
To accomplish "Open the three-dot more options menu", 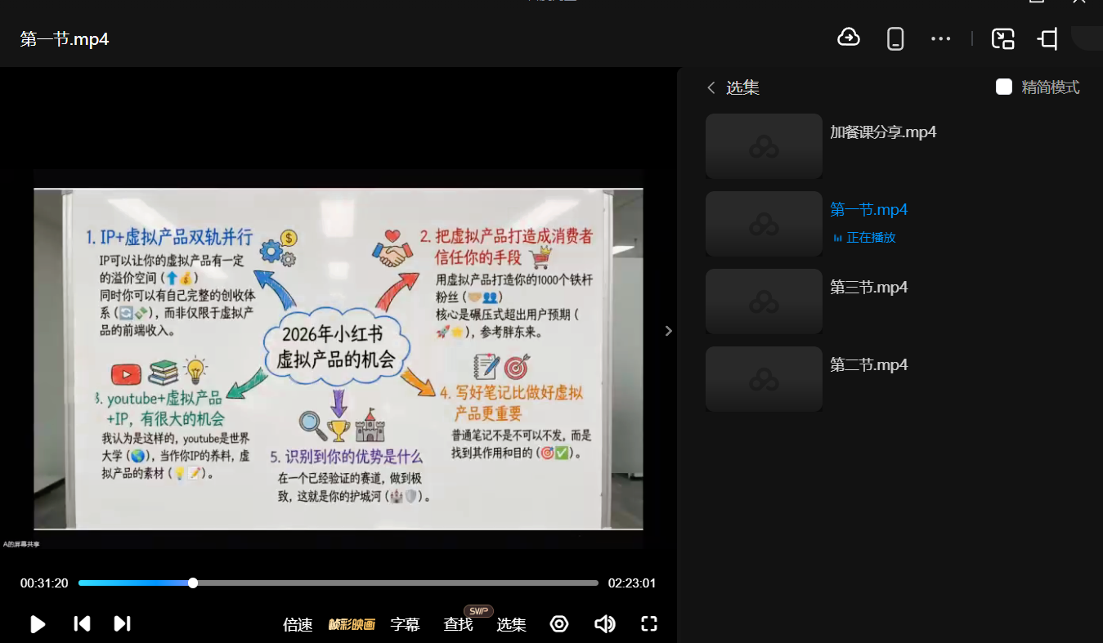I will (940, 38).
